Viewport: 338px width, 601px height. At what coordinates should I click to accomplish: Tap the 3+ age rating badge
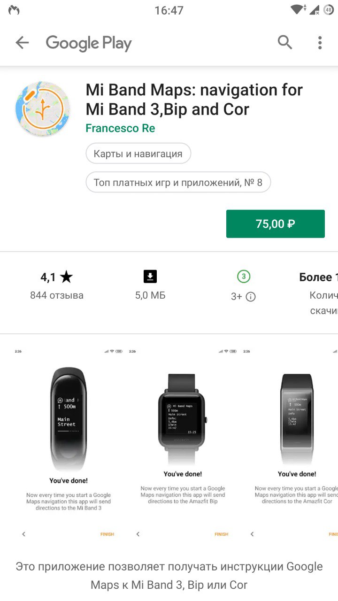[x=243, y=277]
